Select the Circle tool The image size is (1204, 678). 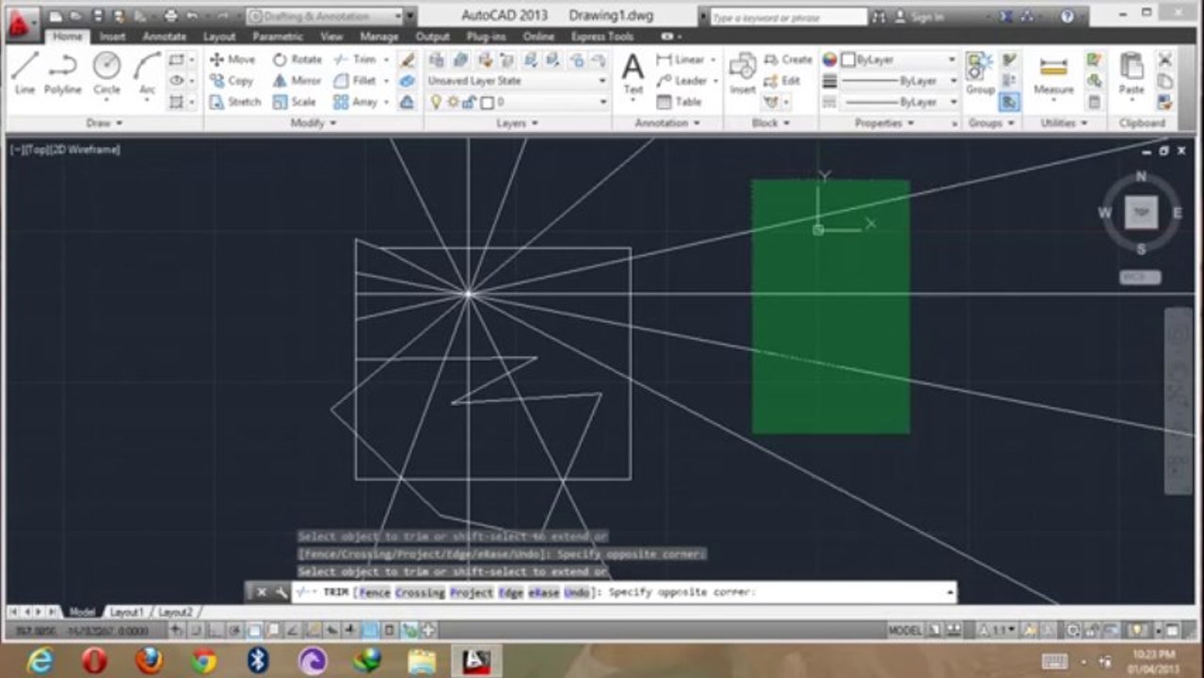point(106,73)
